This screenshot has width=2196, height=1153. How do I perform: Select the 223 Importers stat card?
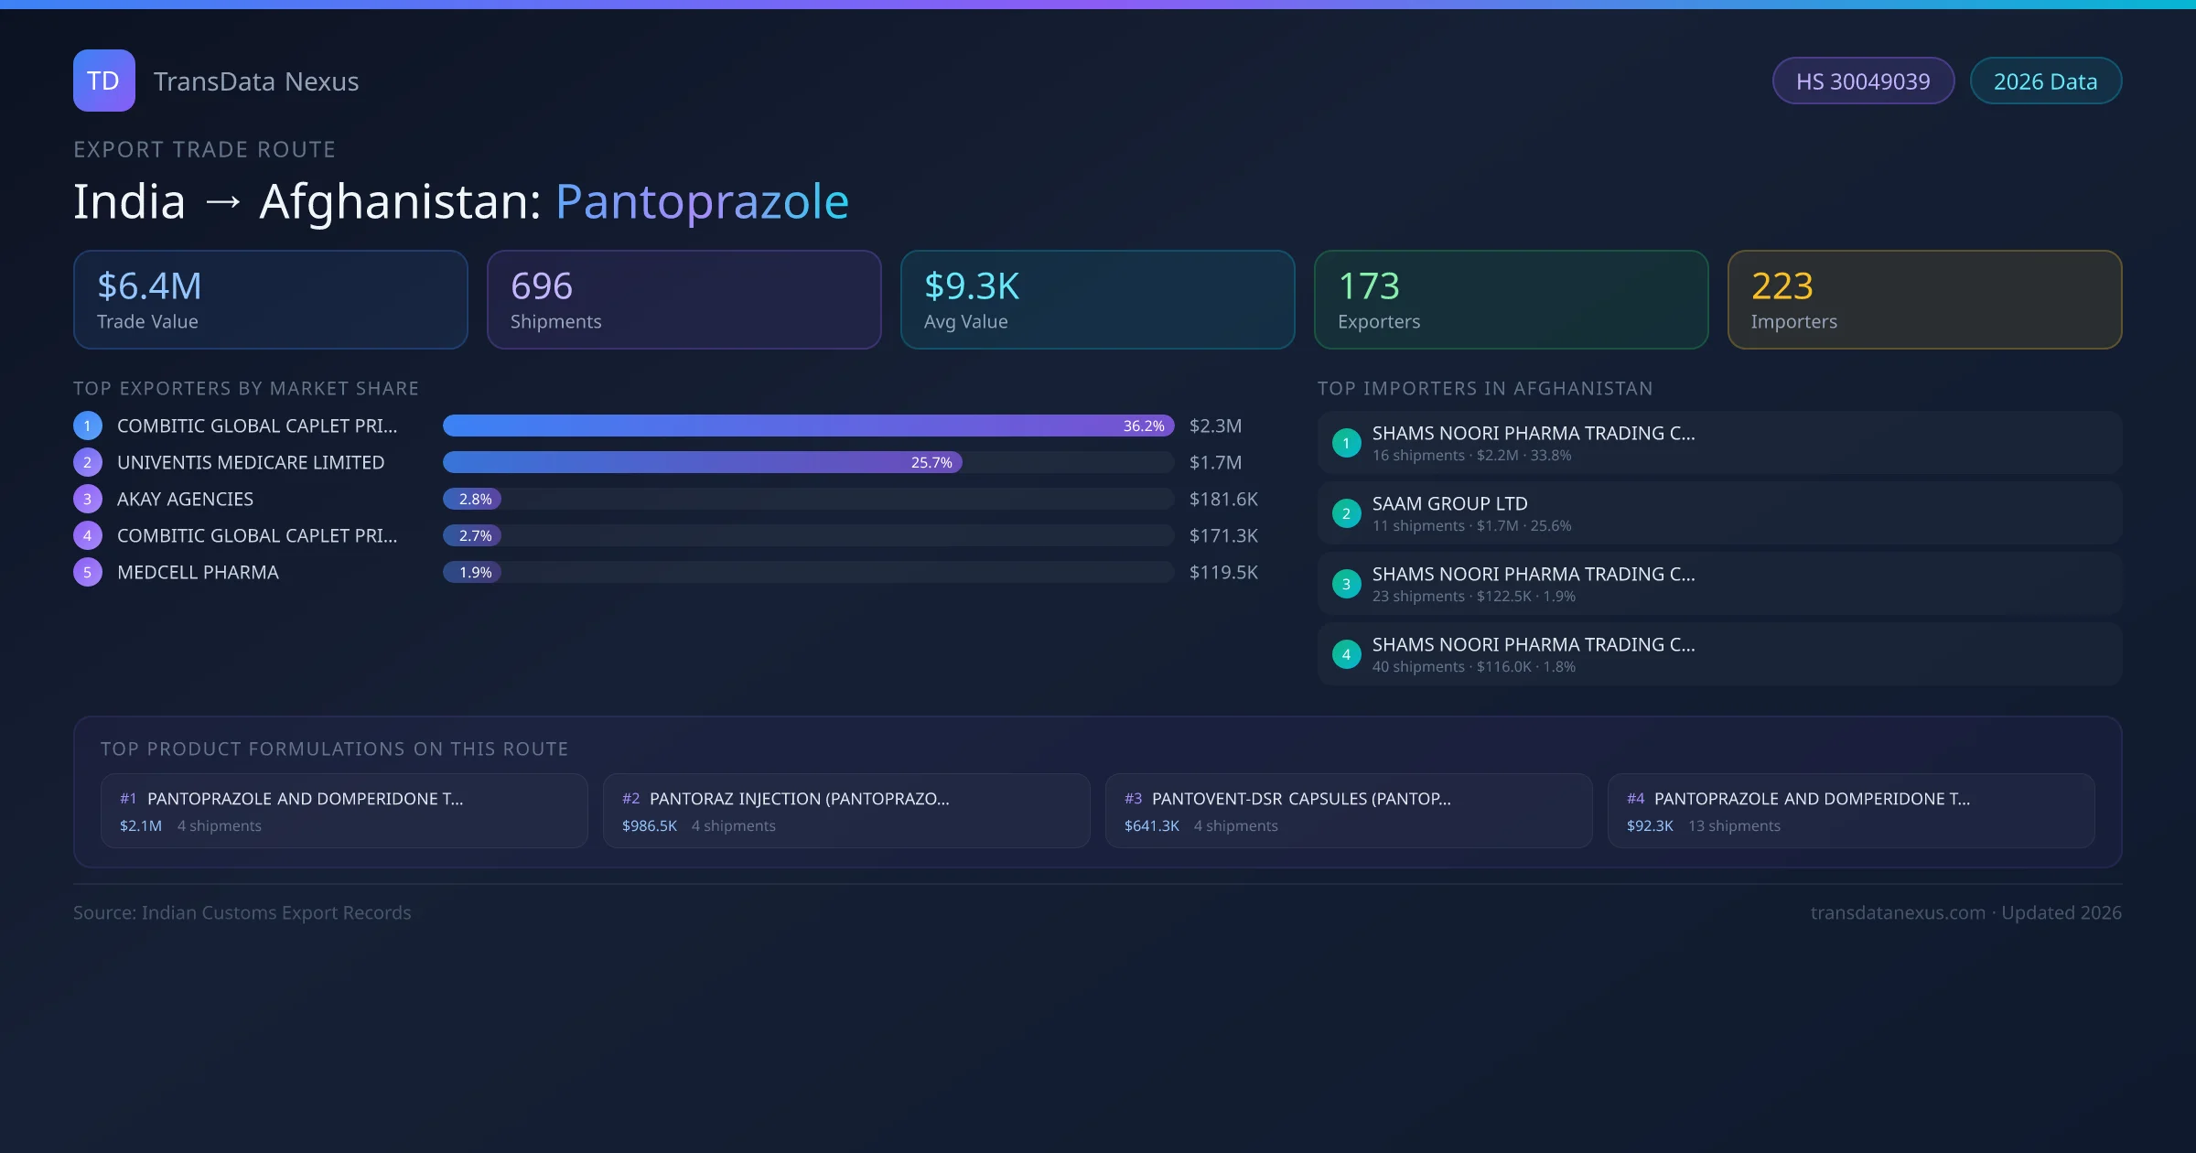pos(1923,299)
